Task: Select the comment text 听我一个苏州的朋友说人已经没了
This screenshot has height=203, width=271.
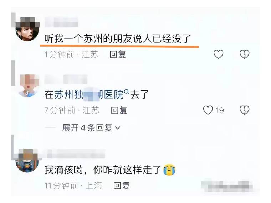Action: [118, 38]
